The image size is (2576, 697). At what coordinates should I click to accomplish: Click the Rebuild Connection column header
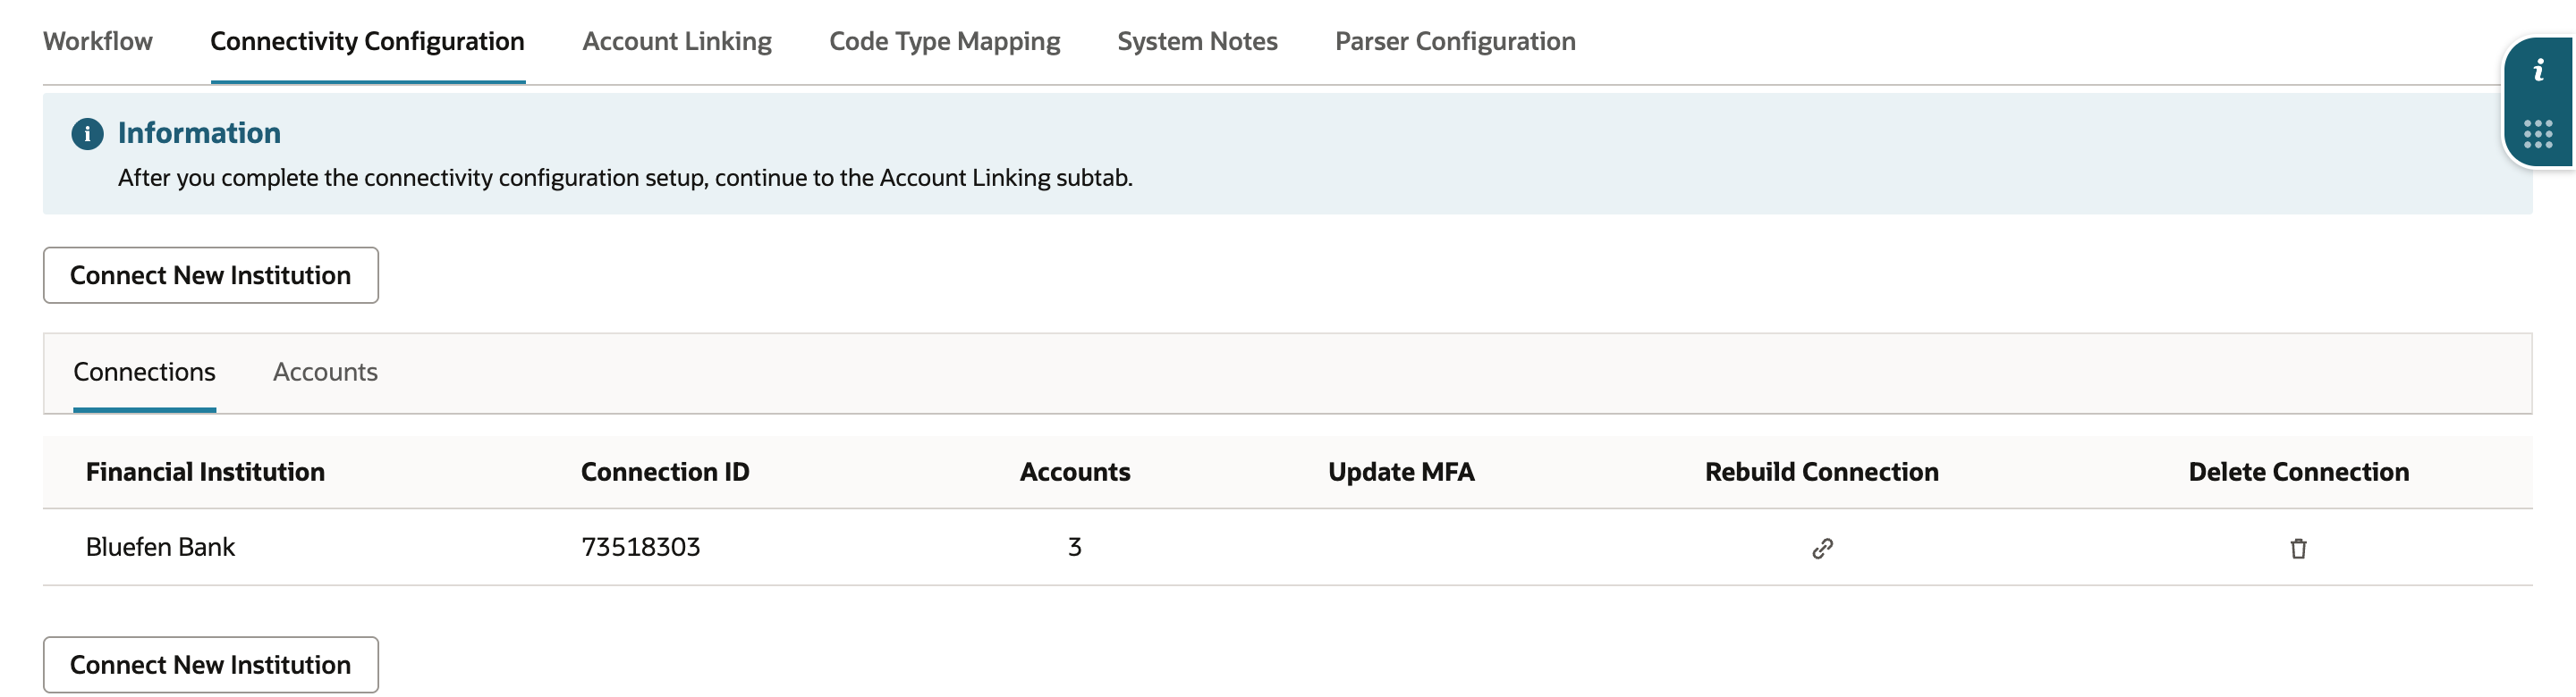point(1822,471)
